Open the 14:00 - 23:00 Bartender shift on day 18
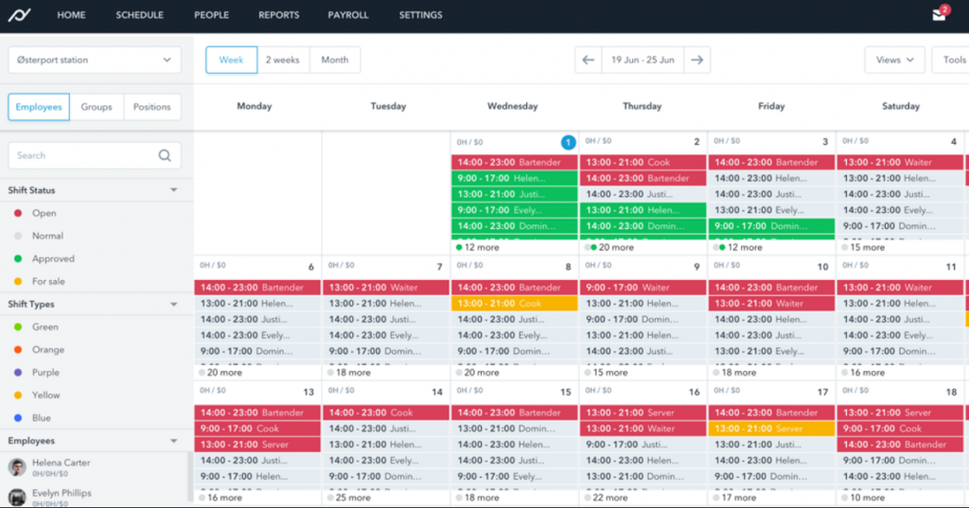 click(900, 445)
